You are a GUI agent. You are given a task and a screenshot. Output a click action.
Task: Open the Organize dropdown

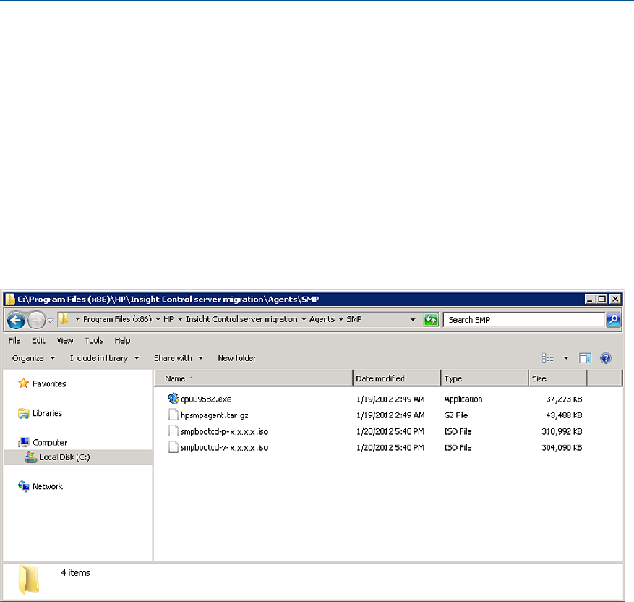34,358
